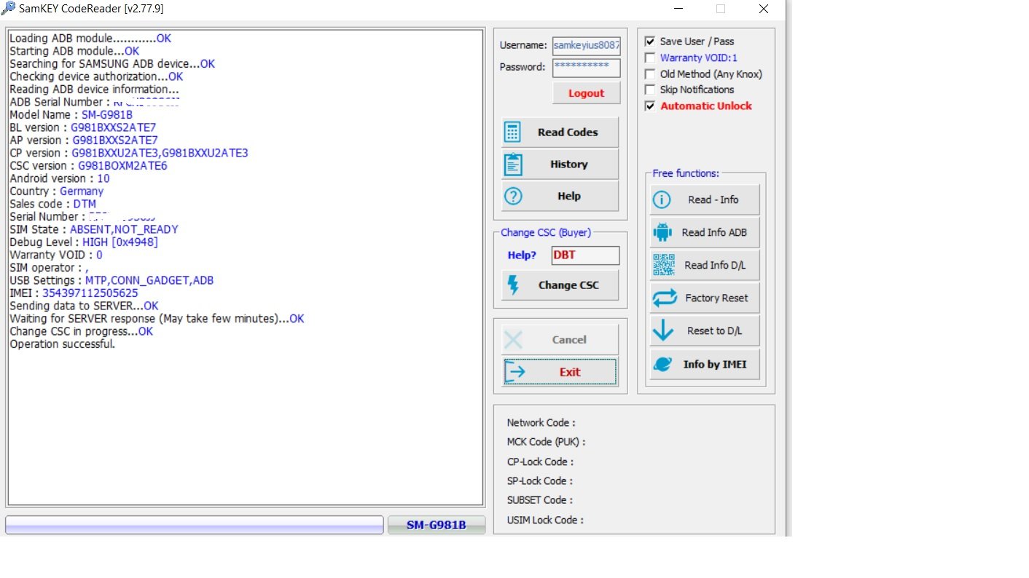Click the refresh arrows icon on Factory Reset
Viewport: 1029px width, 578px height.
tap(665, 298)
